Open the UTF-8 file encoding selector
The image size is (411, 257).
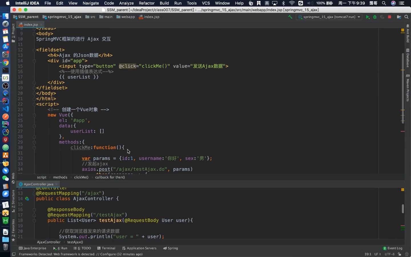click(390, 254)
